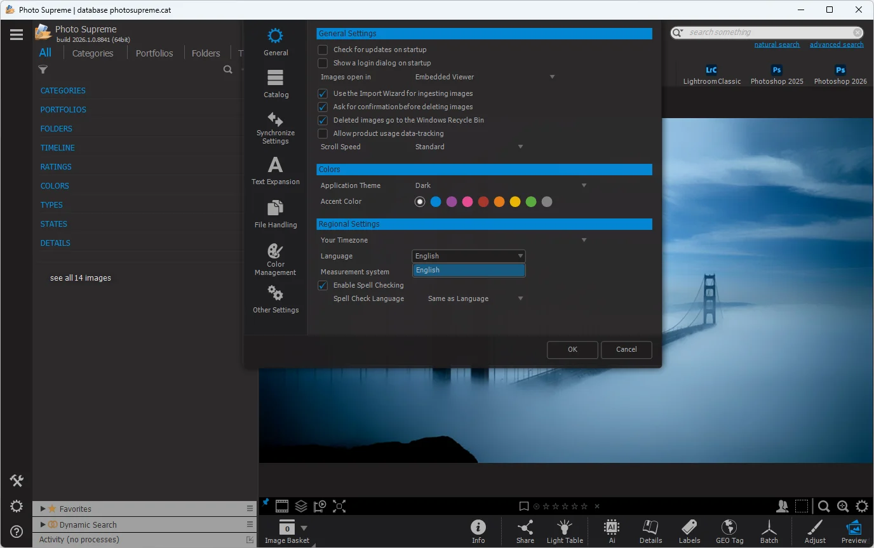Viewport: 874px width, 548px height.
Task: Open the advanced search link
Action: tap(836, 44)
